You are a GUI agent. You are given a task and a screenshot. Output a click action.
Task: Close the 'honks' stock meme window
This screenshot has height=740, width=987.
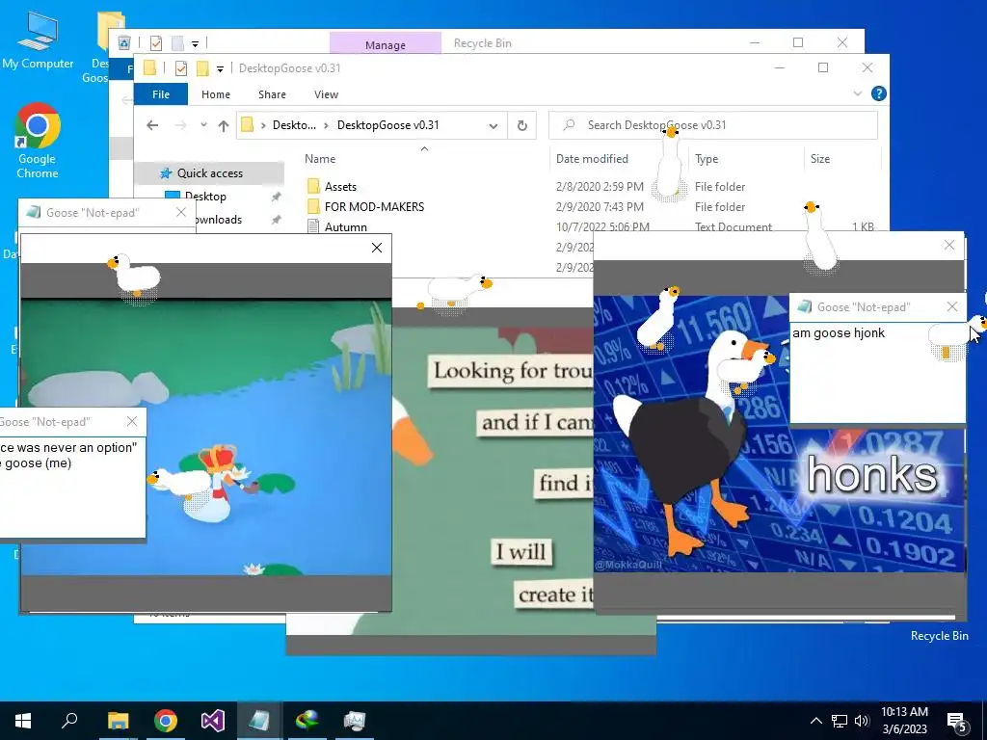[949, 245]
